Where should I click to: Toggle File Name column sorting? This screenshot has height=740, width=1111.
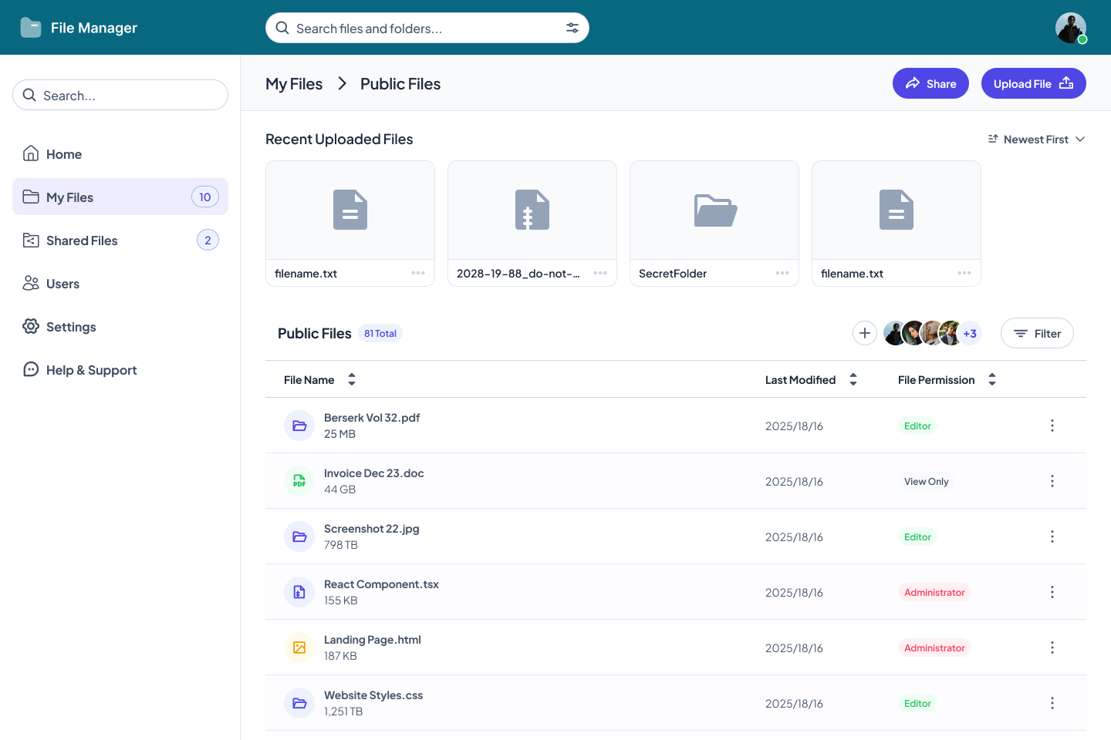[351, 379]
